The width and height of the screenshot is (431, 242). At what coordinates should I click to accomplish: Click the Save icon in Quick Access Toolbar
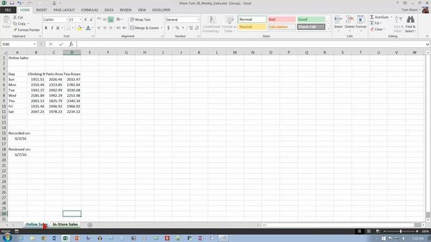pyautogui.click(x=12, y=3)
